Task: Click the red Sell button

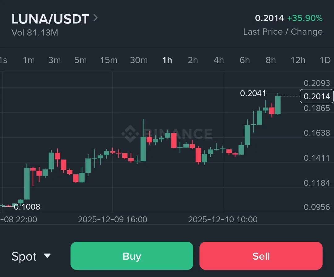Action: coord(261,256)
